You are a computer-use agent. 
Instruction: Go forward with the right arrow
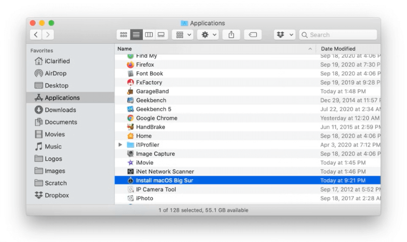(48, 35)
